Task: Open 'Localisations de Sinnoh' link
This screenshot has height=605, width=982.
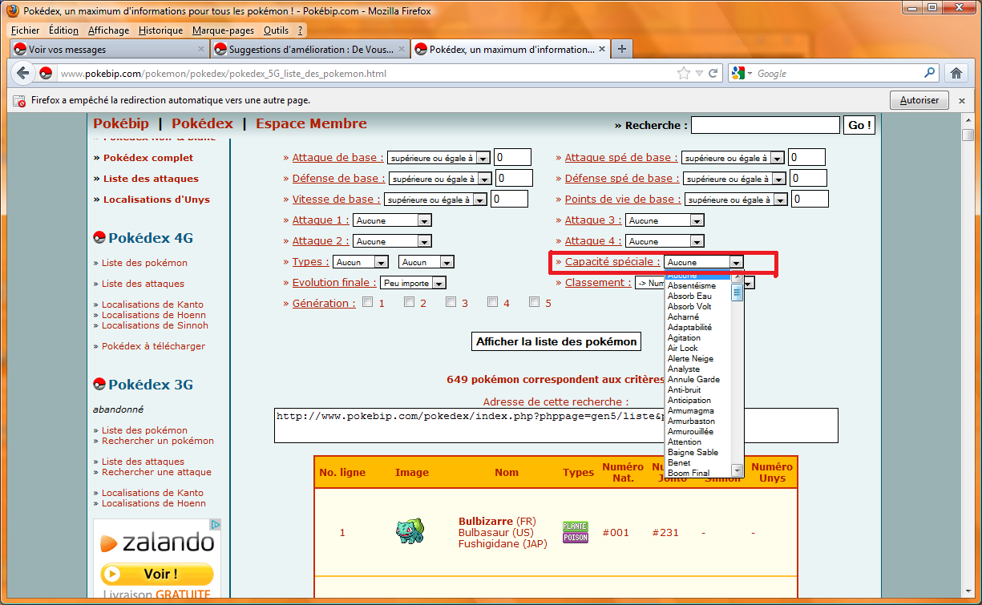Action: 155,325
